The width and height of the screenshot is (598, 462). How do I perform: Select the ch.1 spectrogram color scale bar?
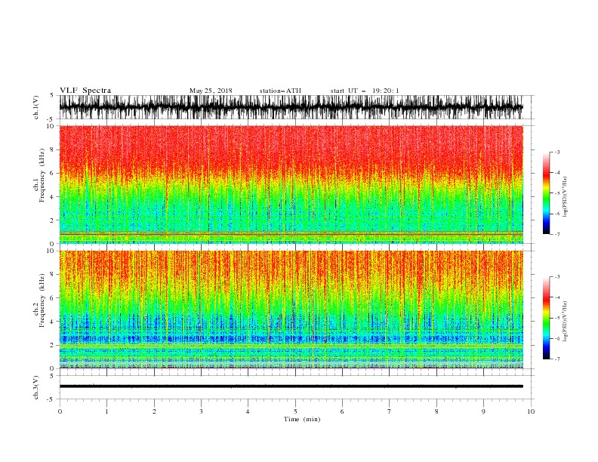pyautogui.click(x=546, y=193)
